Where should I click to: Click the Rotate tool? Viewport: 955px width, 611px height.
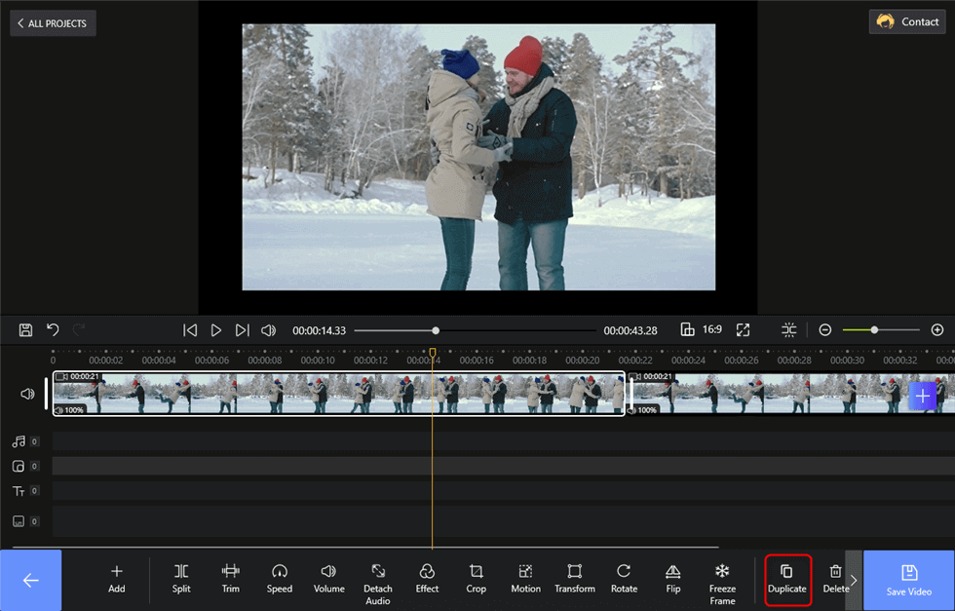(x=624, y=579)
